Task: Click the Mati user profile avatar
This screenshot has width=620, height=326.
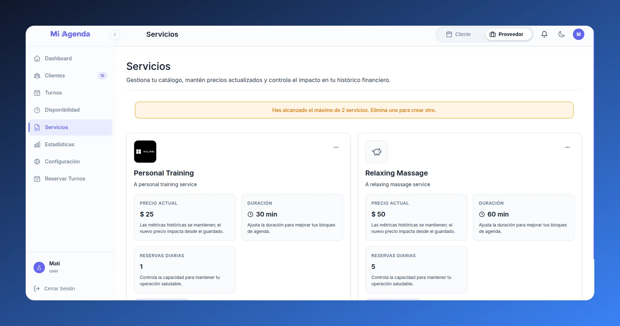Action: (39, 268)
